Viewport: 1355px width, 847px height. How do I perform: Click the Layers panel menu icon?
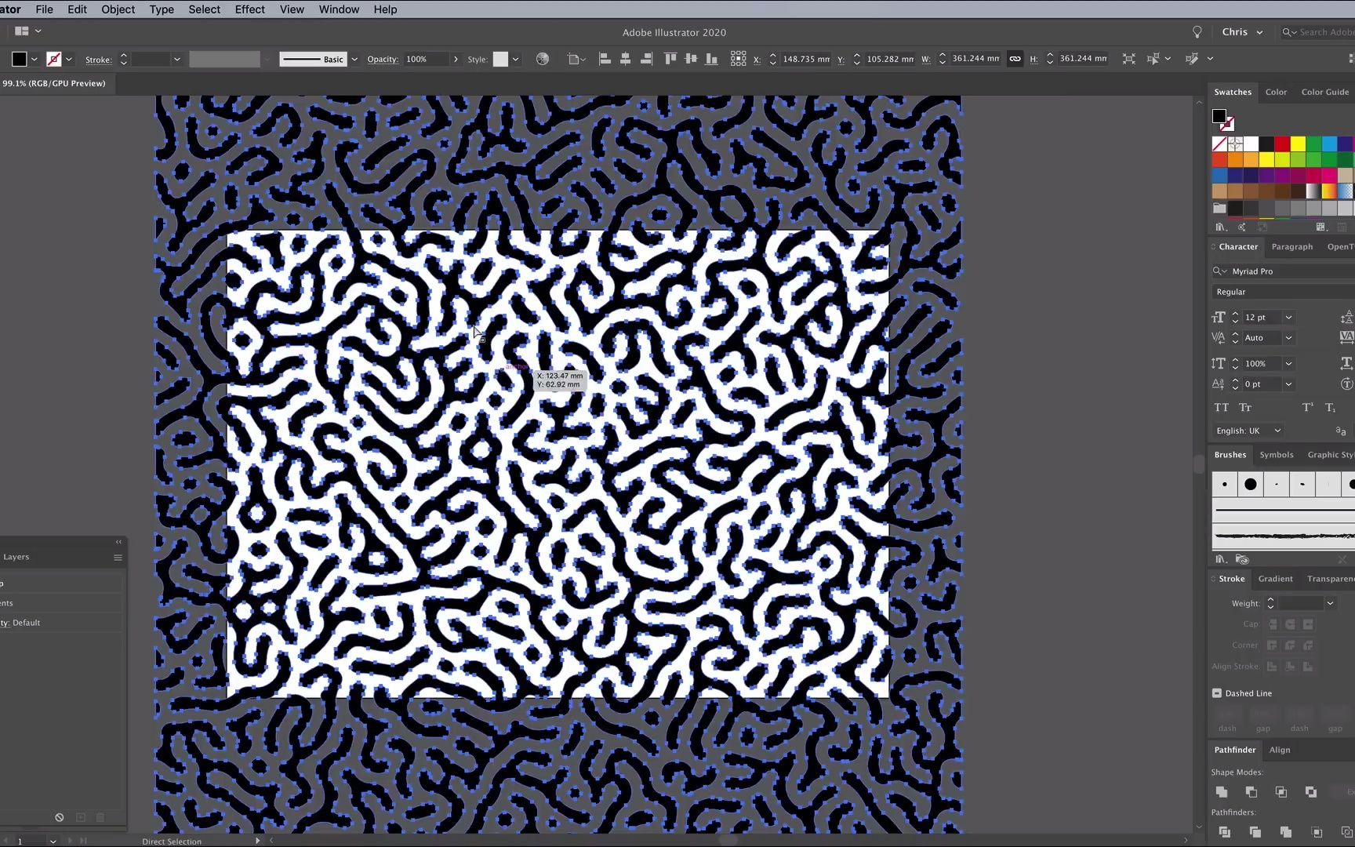[118, 558]
